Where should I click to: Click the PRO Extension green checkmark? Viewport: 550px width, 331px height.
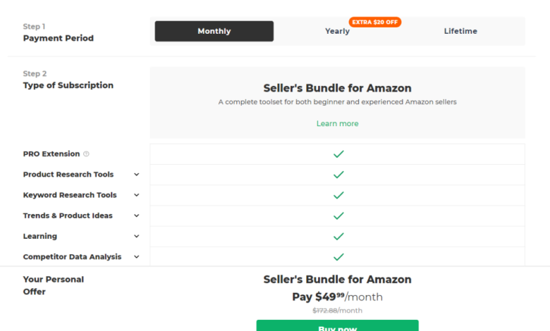click(x=338, y=154)
